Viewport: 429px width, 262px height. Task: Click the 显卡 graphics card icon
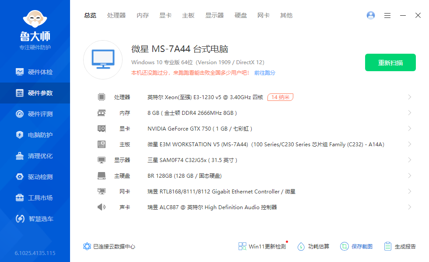[102, 128]
